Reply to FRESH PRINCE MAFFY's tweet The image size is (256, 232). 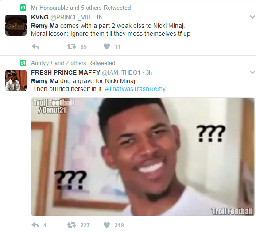point(35,225)
